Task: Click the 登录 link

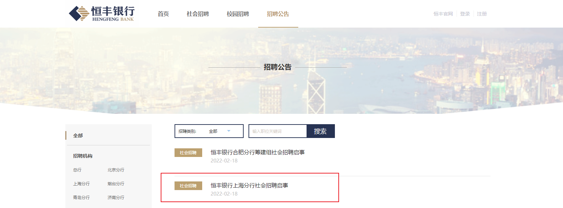Action: click(465, 14)
